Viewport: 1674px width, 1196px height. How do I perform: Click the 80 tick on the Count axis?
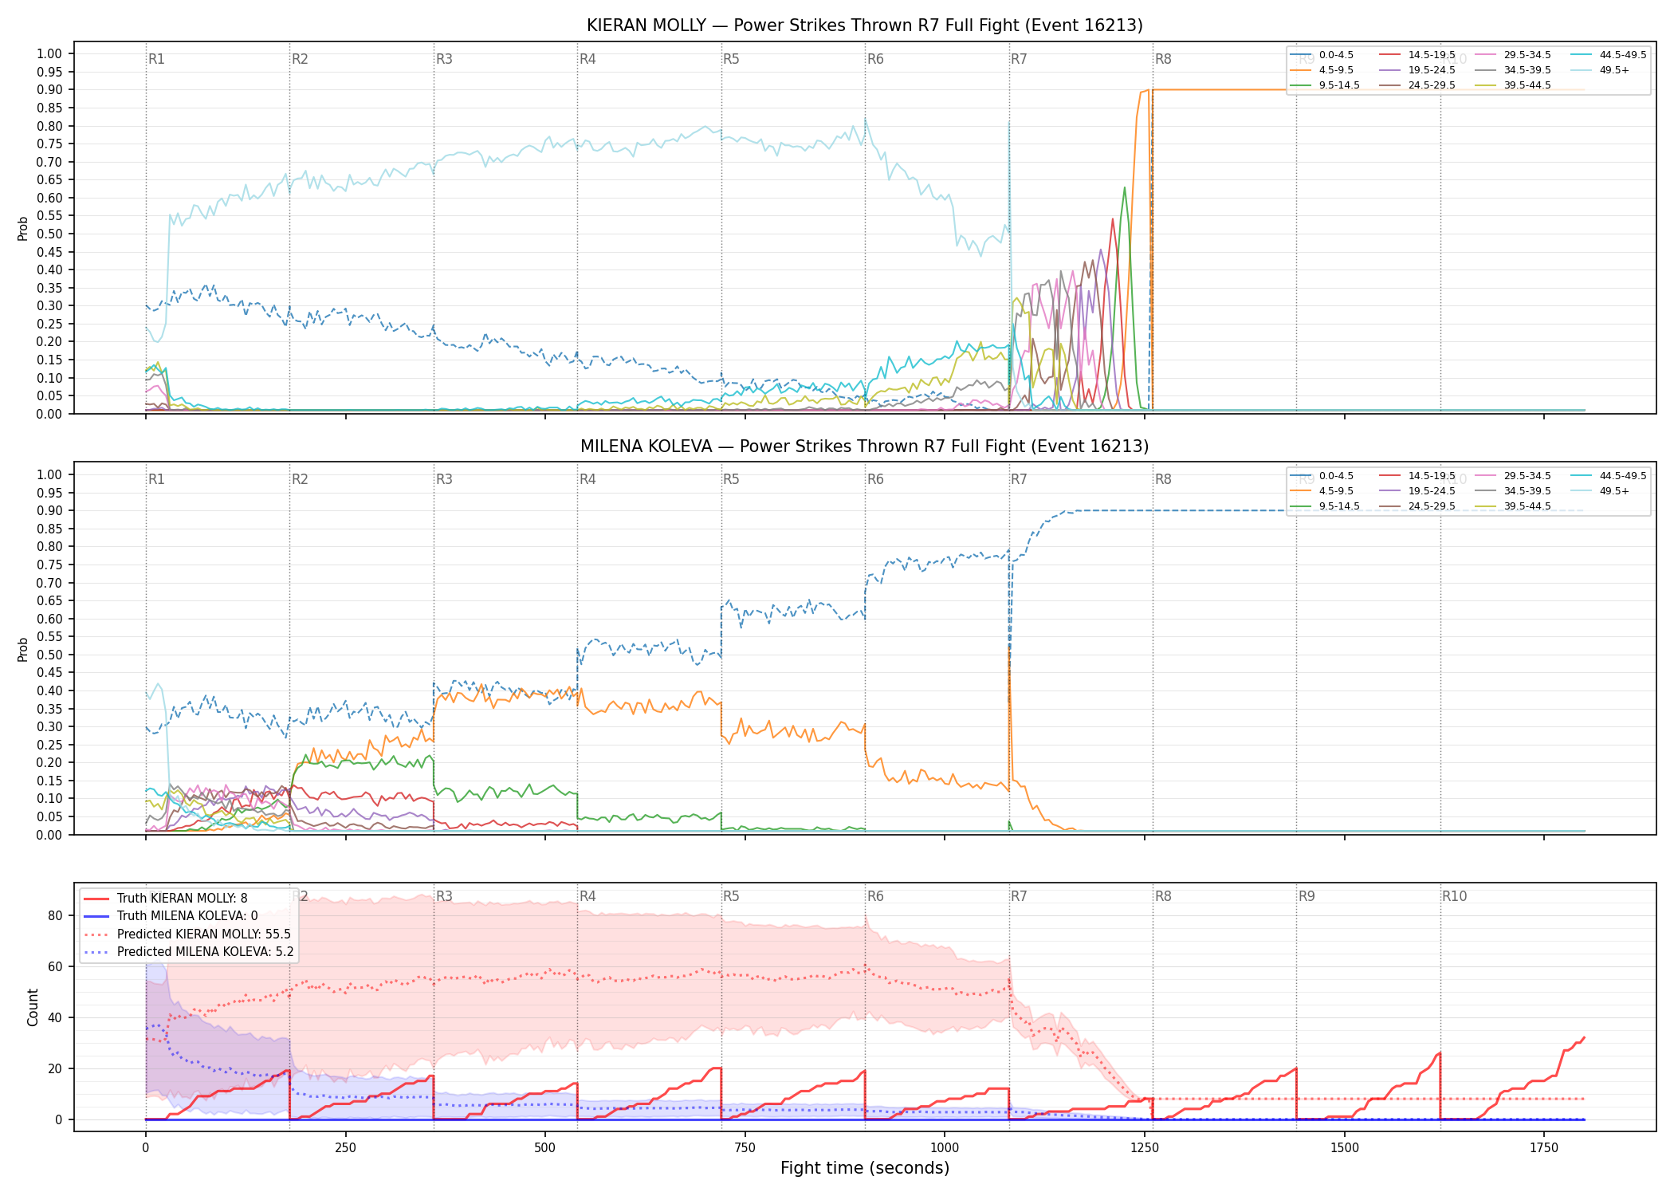point(54,915)
